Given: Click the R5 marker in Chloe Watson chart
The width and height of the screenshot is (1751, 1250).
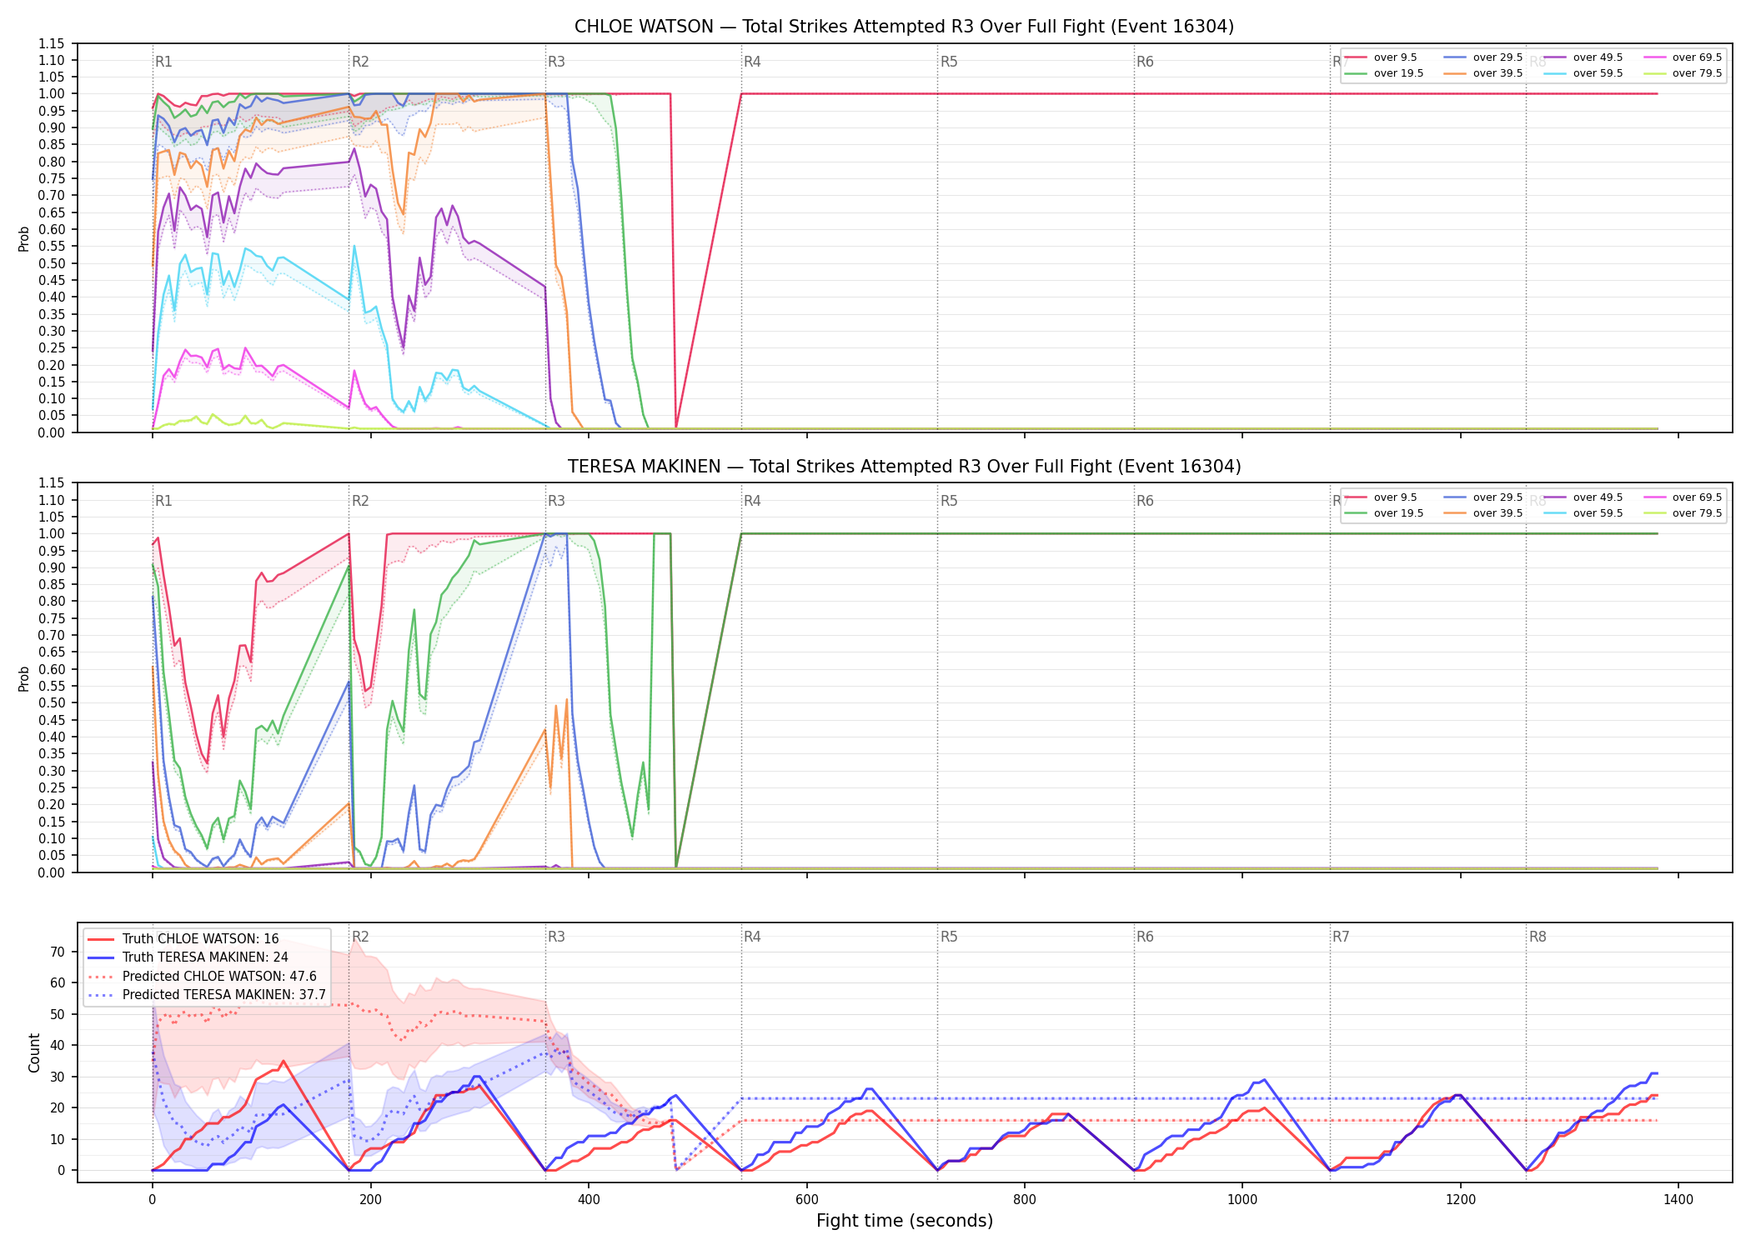Looking at the screenshot, I should [x=949, y=62].
